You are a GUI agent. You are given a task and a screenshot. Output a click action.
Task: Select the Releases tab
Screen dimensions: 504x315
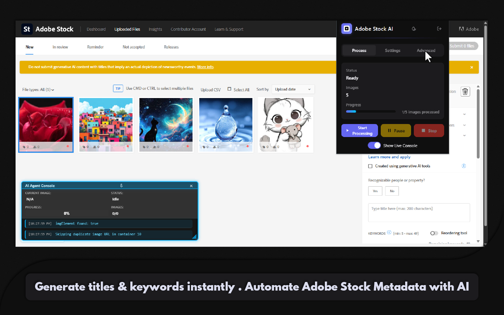tap(171, 47)
